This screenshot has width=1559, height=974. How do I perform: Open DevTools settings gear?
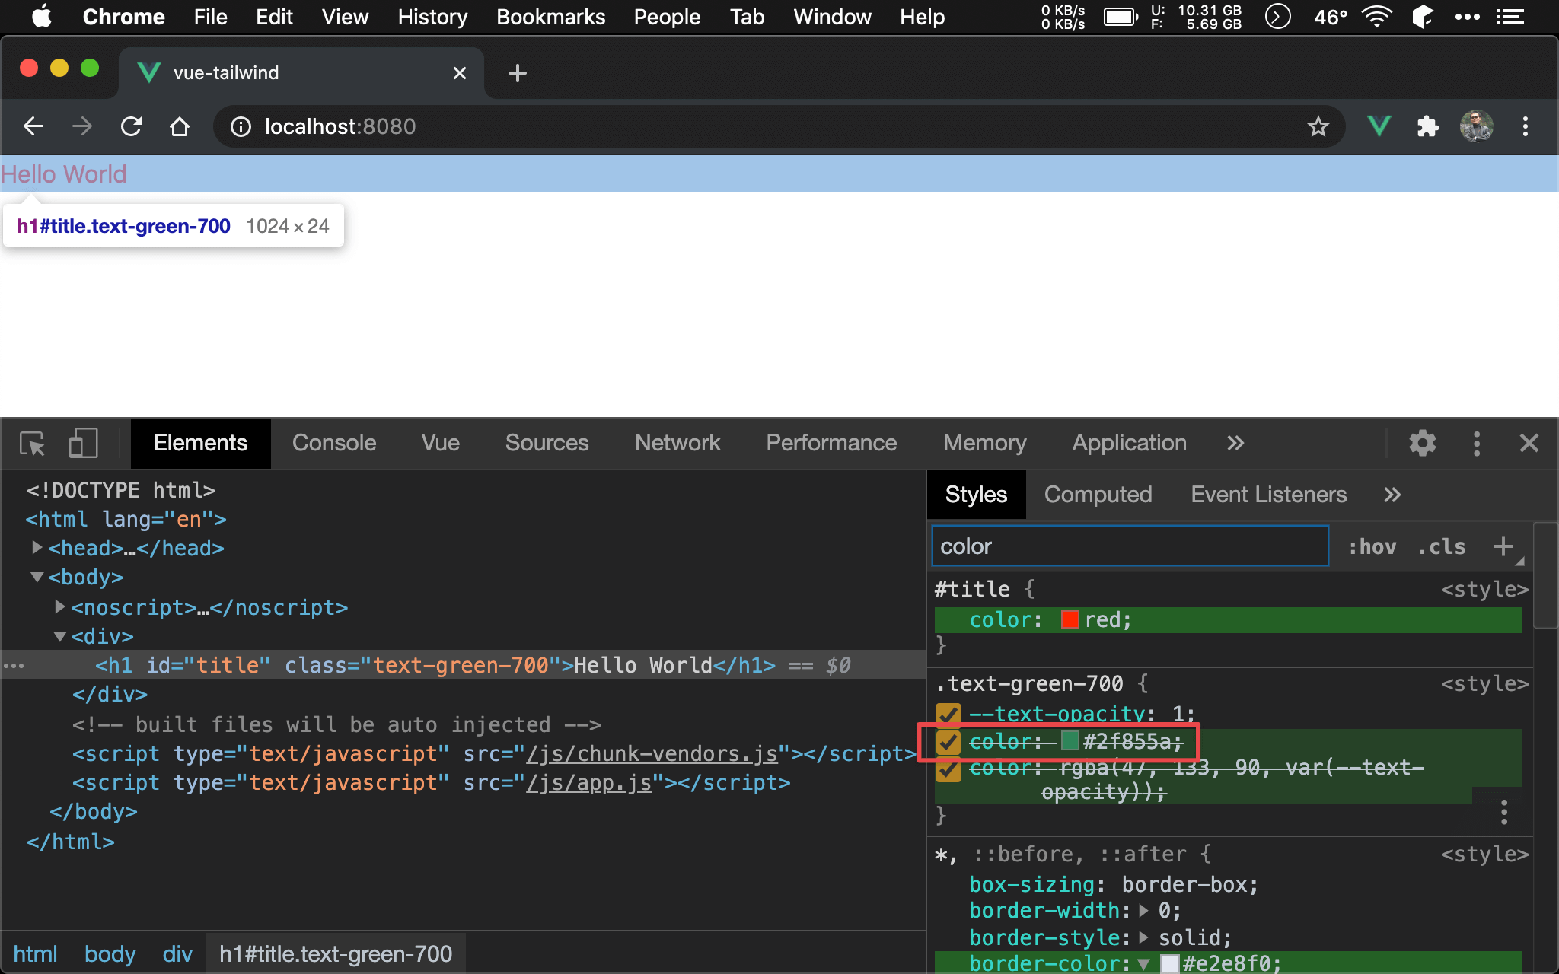coord(1422,443)
